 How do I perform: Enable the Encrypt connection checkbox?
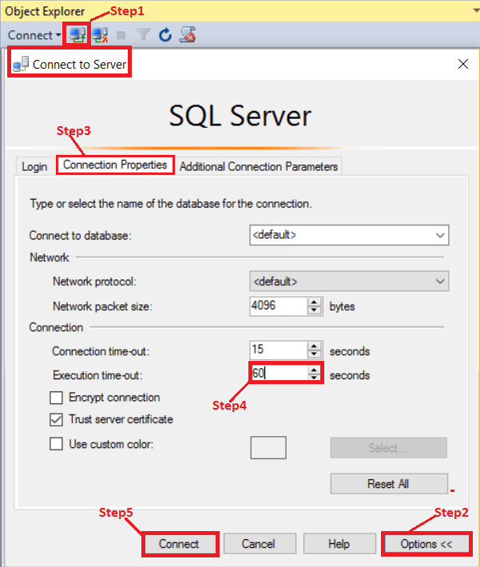click(x=56, y=398)
